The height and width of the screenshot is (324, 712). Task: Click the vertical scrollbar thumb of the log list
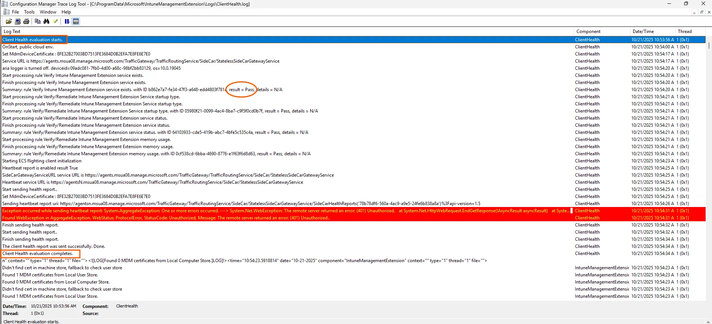[x=709, y=45]
